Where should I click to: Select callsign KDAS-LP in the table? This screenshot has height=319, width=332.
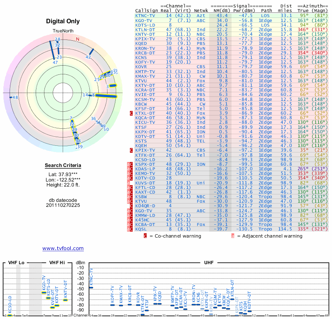(x=145, y=169)
